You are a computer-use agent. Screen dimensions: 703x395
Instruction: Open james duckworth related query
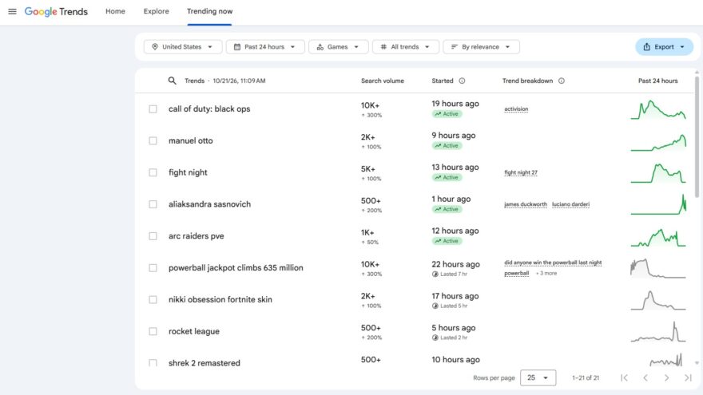[526, 204]
